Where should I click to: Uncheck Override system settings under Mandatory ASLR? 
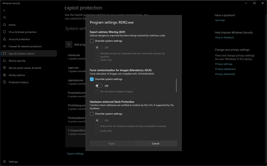click(92, 79)
